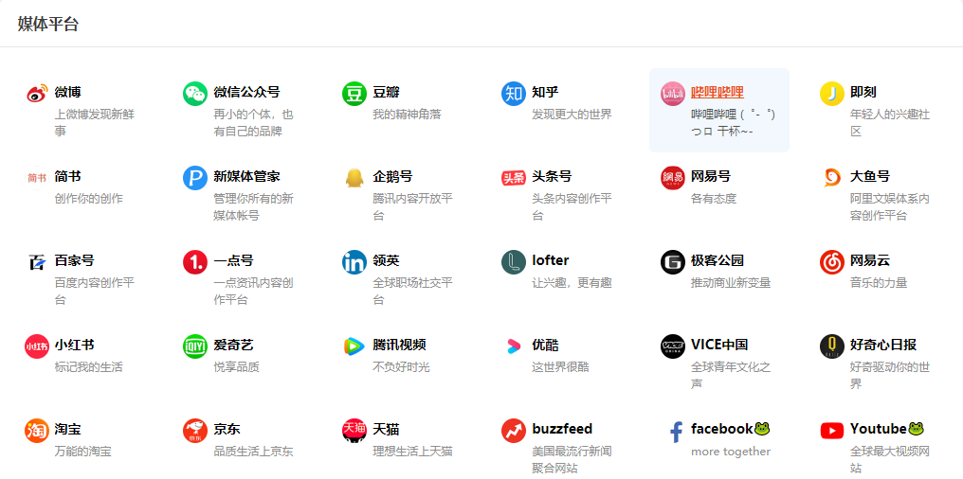
Task: Click the 淘宝 title link
Action: coord(67,429)
